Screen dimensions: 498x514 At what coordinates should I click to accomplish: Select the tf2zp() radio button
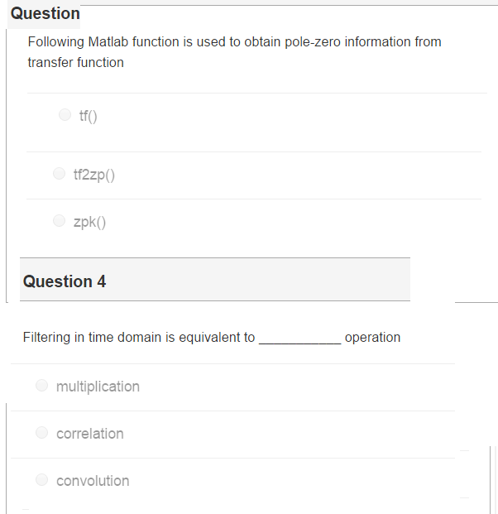coord(59,174)
